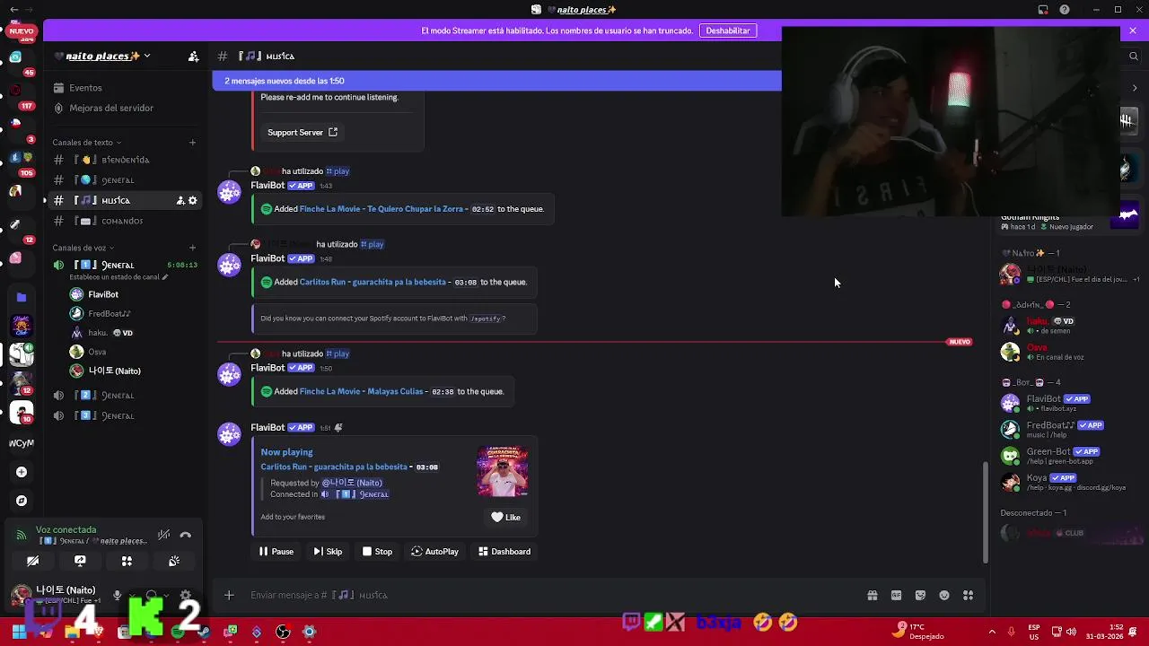Open emoji picker in message bar
The height and width of the screenshot is (646, 1149).
(x=944, y=595)
